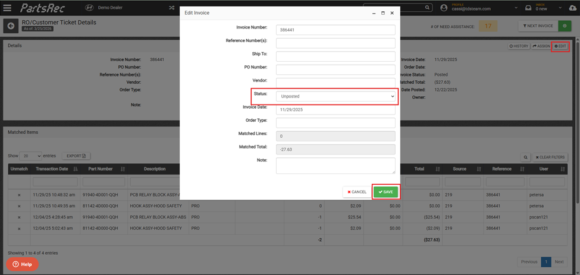Click page 1 in pagination
Image resolution: width=580 pixels, height=275 pixels.
coord(546,262)
